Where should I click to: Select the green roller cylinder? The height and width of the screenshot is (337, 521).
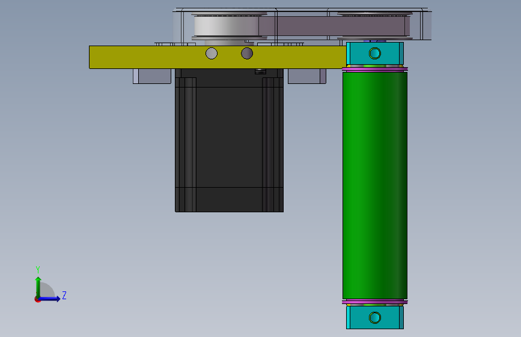(x=375, y=185)
